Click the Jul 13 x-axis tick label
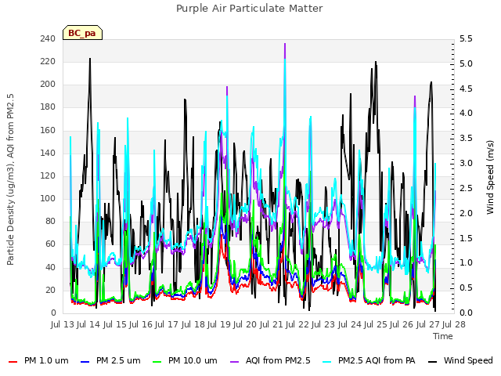 point(63,324)
